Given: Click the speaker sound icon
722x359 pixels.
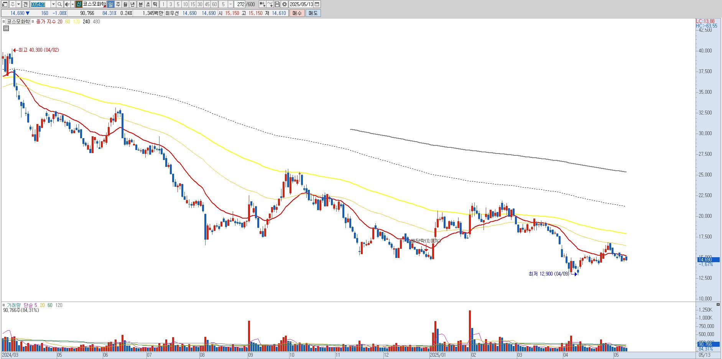Looking at the screenshot, I should (x=67, y=4).
